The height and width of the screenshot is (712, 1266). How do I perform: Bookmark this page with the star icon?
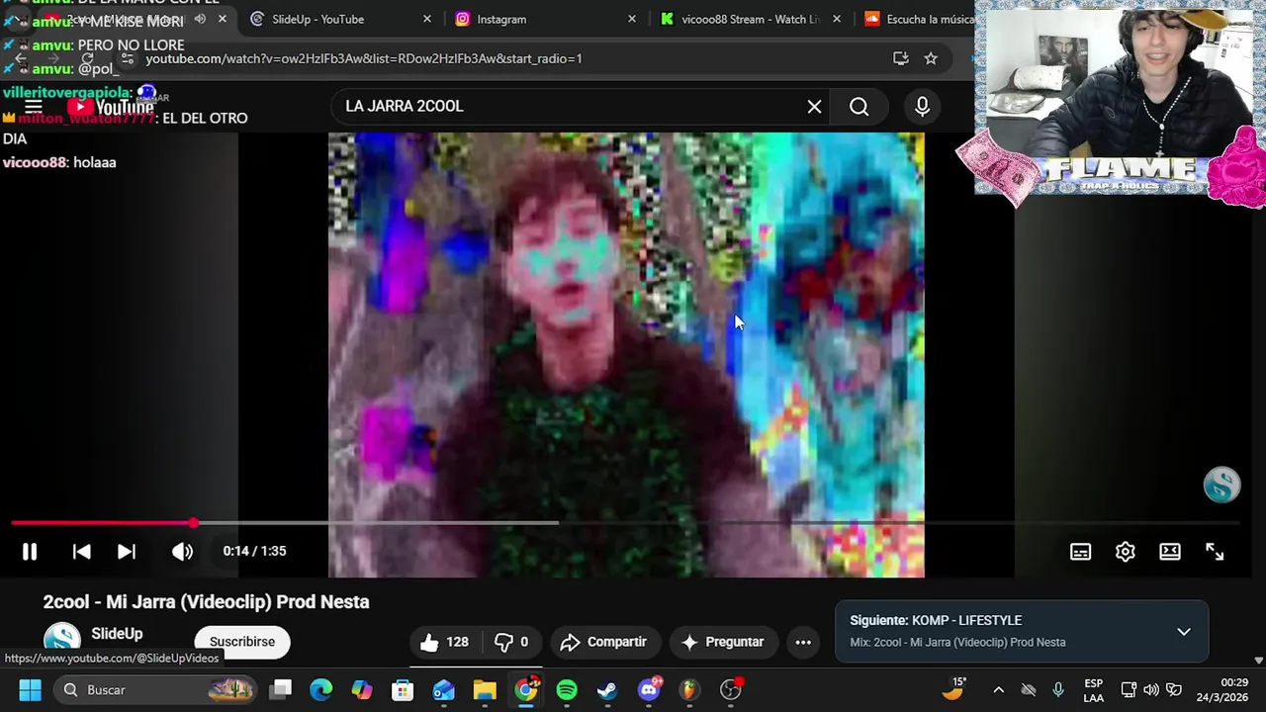pyautogui.click(x=931, y=58)
